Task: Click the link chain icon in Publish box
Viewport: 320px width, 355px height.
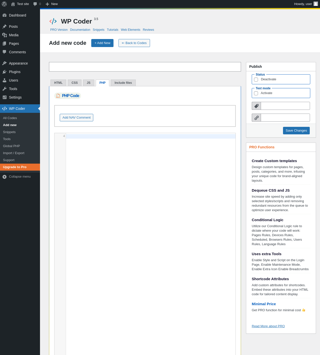Action: 256,118
